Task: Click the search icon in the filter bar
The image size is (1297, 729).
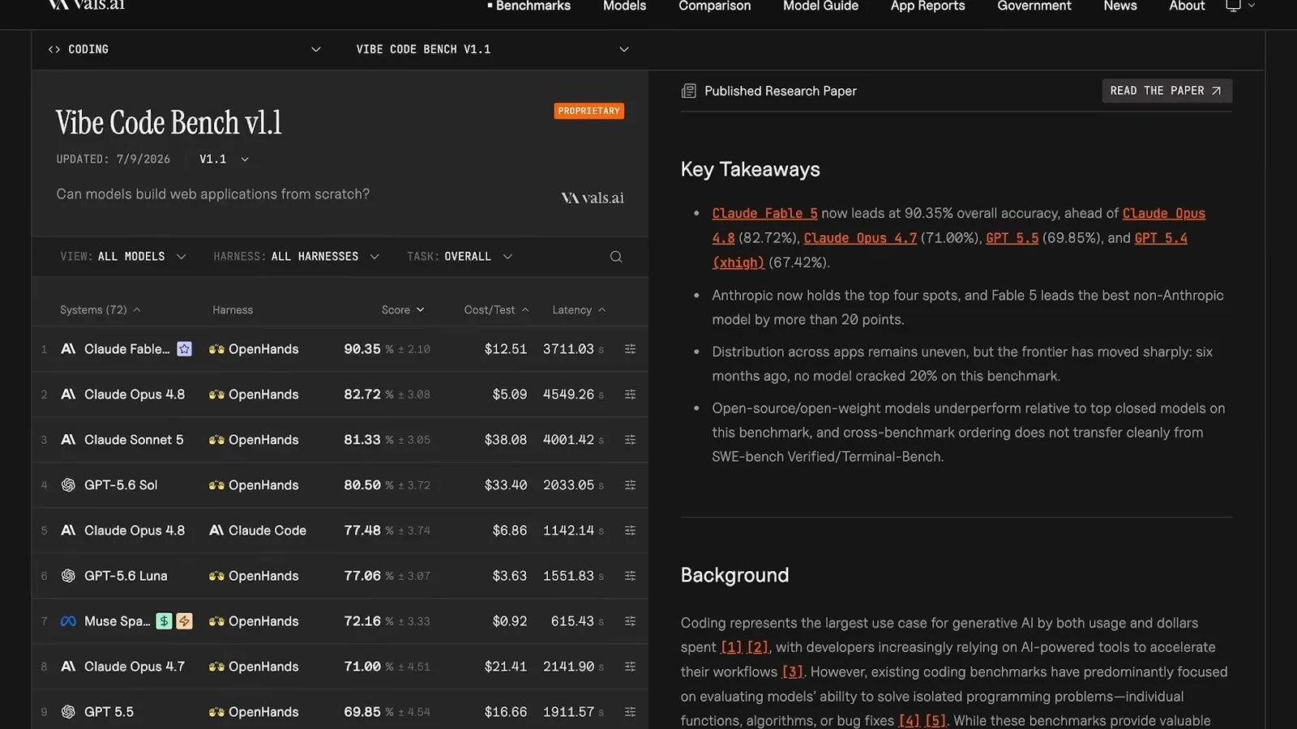Action: pos(616,257)
